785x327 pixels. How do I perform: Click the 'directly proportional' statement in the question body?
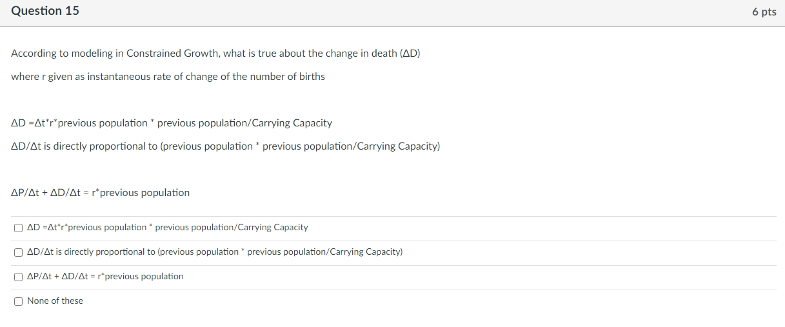pos(226,146)
